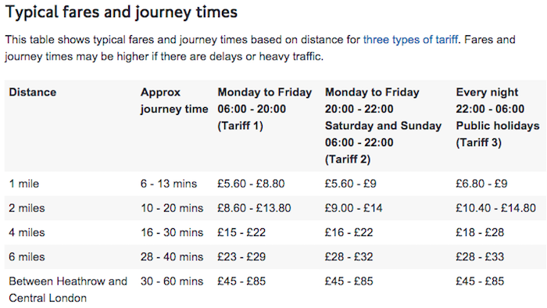
Task: Click the '£28 - £33' fare cell
Action: coord(480,256)
